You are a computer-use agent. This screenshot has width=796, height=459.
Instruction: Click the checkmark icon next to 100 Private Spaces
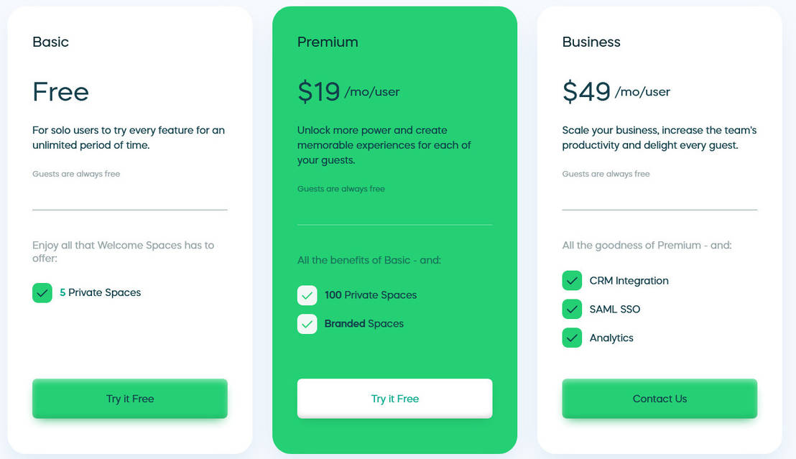[x=307, y=295]
